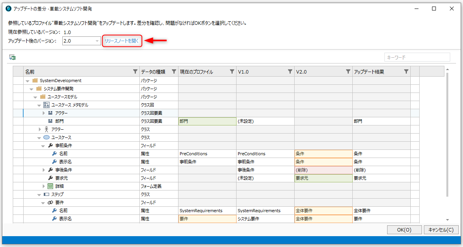Collapse the システム要件開発 package
463x247 pixels.
coord(32,89)
